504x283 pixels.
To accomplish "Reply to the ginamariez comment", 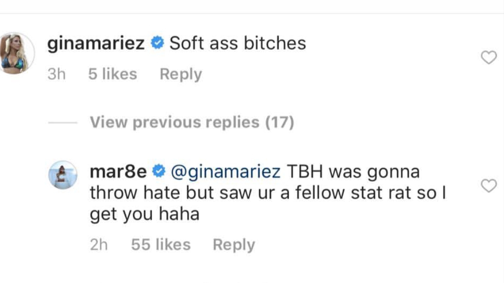I will (181, 74).
